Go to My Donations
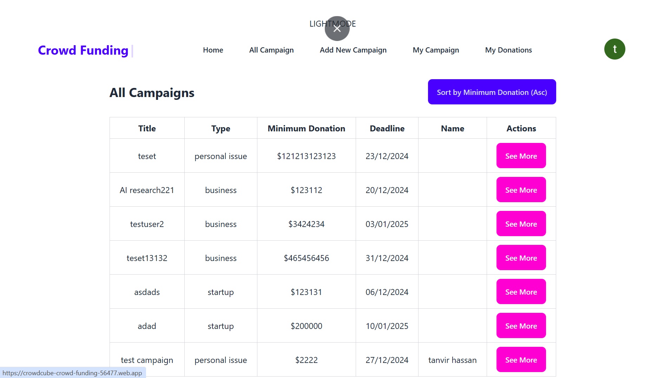The image size is (665, 378). pos(508,50)
